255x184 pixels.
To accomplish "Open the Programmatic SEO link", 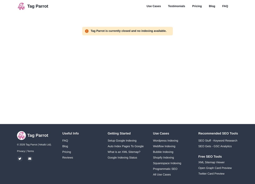I will click(165, 169).
